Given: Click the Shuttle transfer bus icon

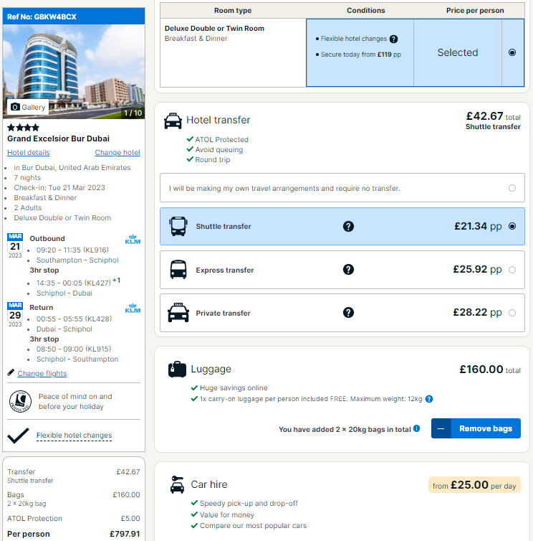Looking at the screenshot, I should (x=178, y=226).
